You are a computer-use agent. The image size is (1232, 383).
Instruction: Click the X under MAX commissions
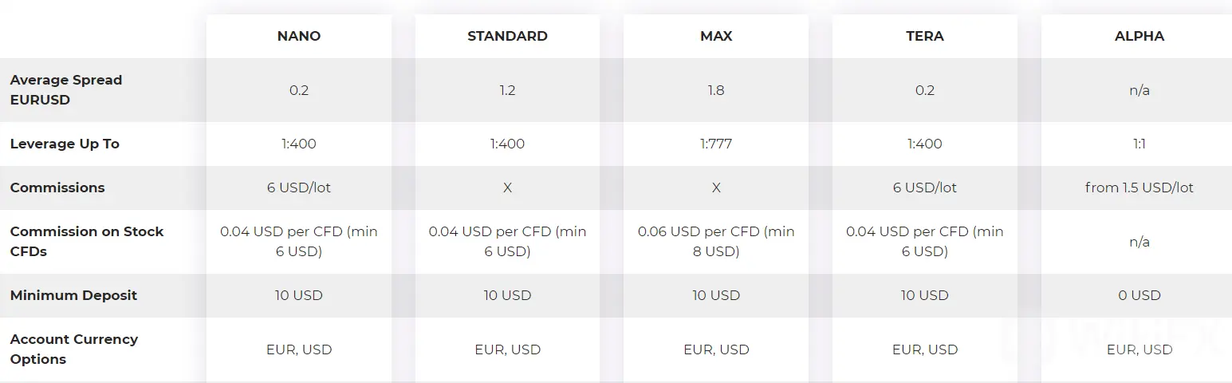(x=716, y=188)
